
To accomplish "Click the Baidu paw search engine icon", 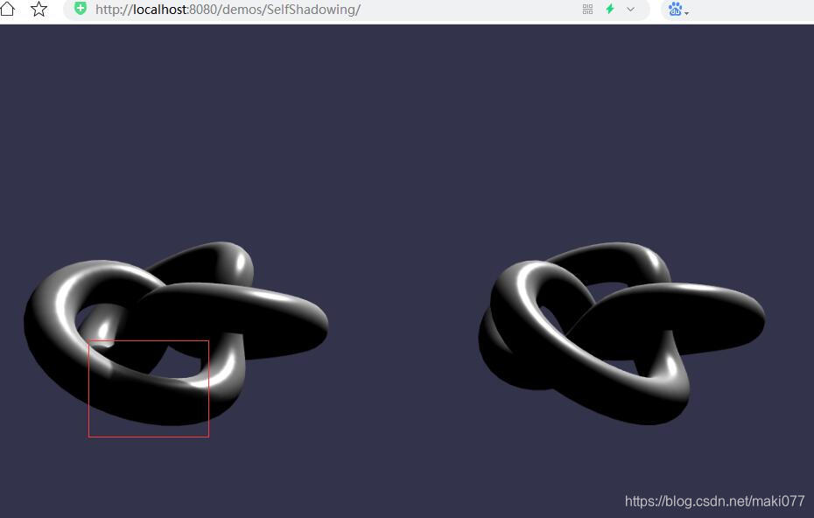I will [x=674, y=9].
